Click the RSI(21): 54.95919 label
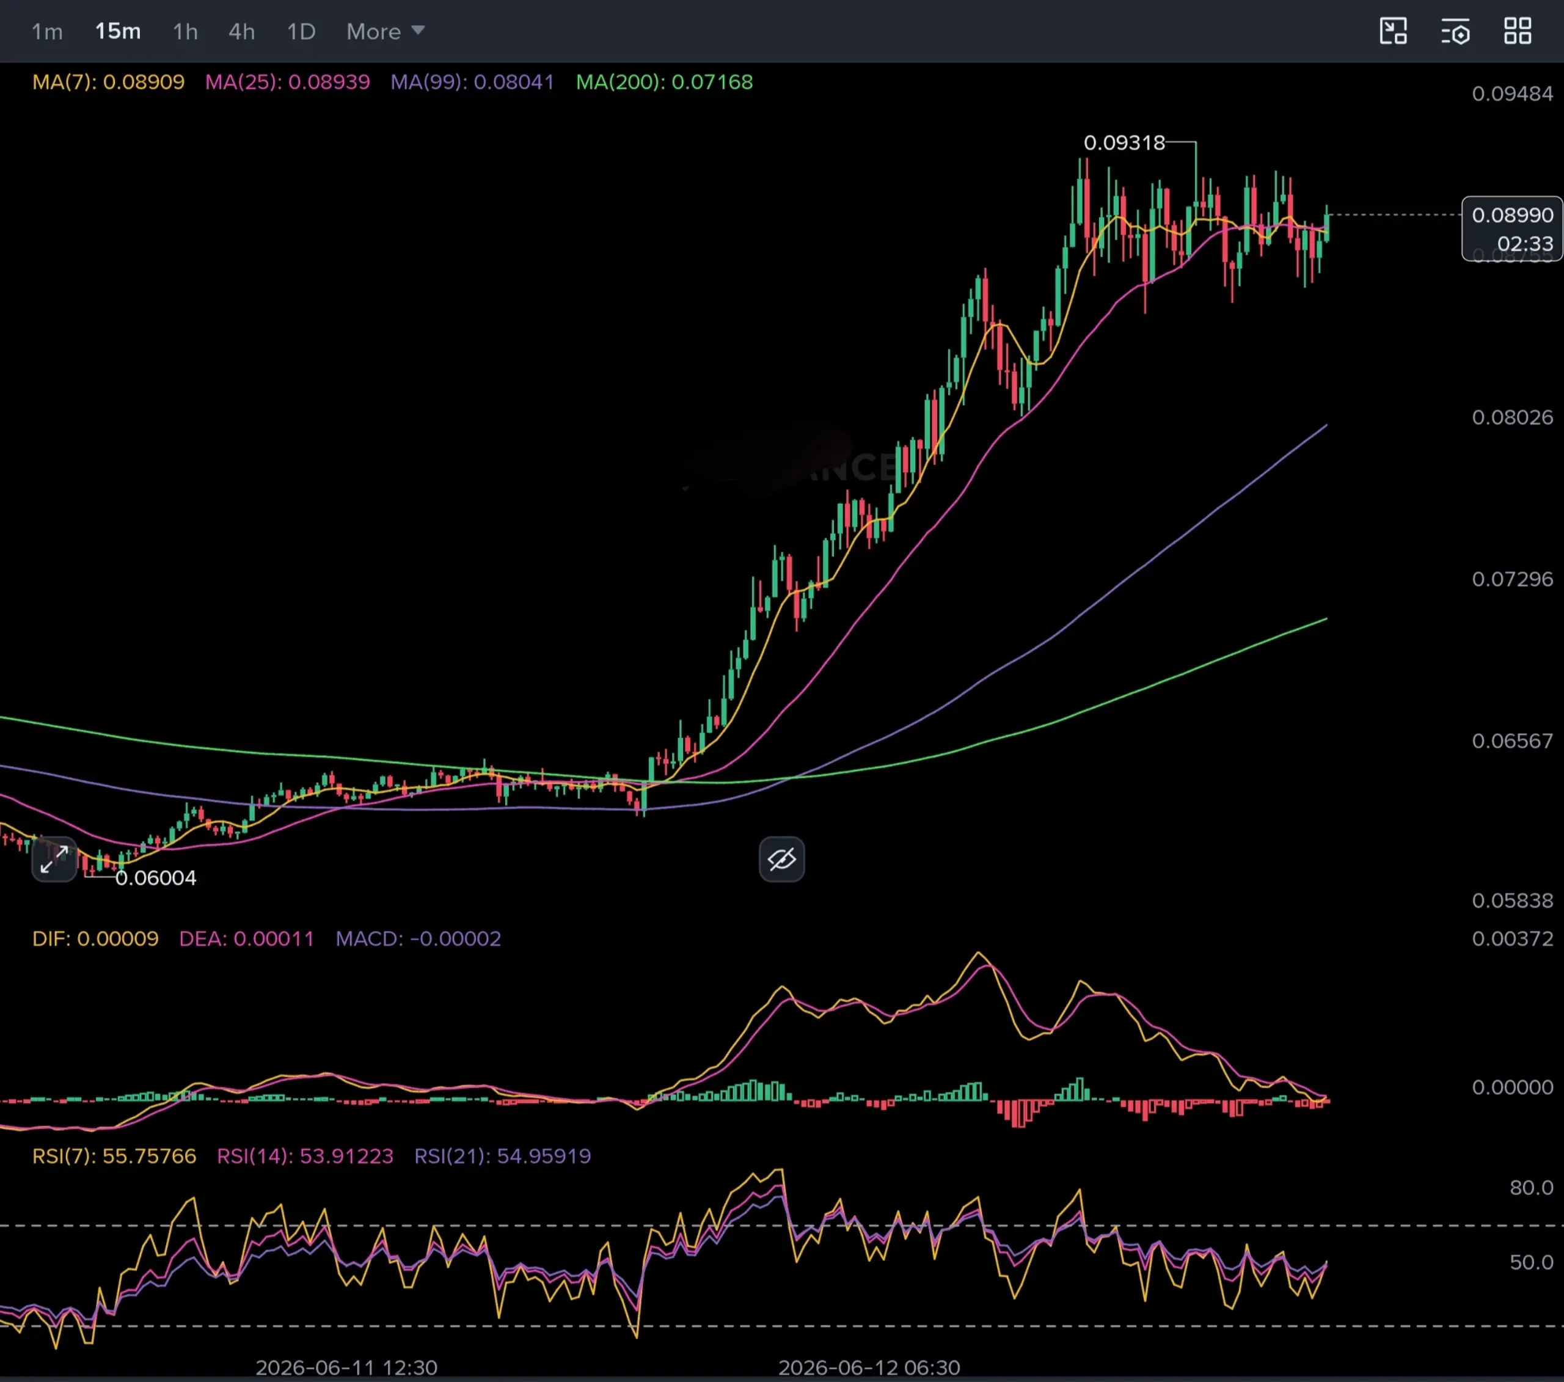 pos(503,1155)
